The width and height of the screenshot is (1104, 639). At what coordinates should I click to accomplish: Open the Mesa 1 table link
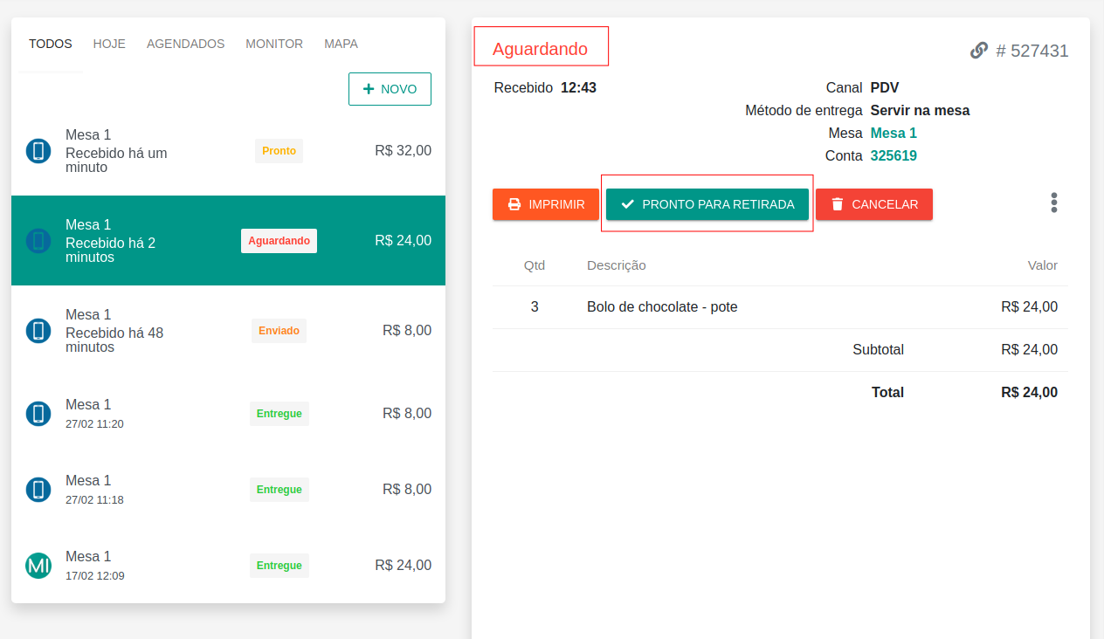(893, 134)
